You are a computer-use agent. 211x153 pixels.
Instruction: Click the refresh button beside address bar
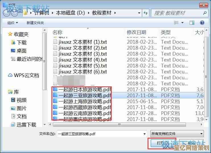point(146,13)
